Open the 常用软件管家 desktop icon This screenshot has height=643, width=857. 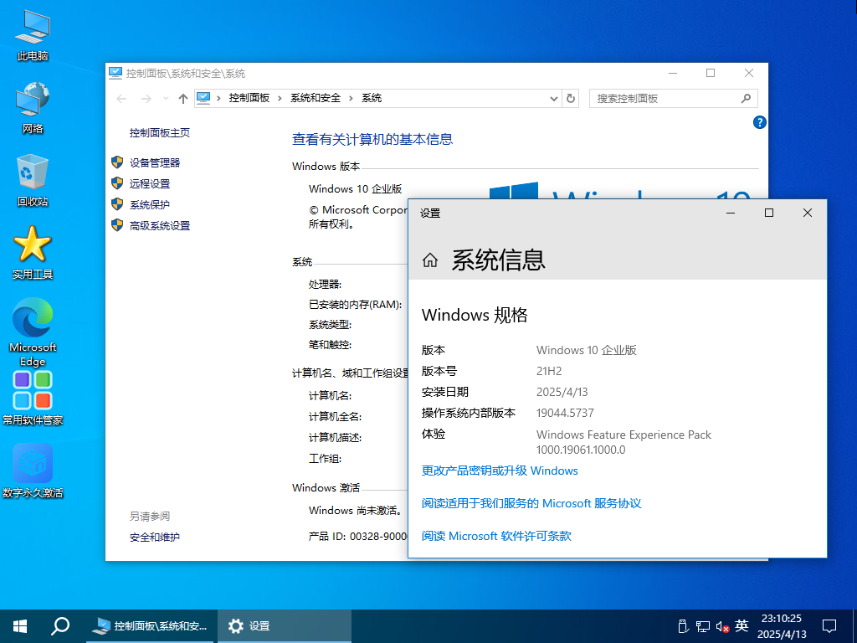[33, 398]
